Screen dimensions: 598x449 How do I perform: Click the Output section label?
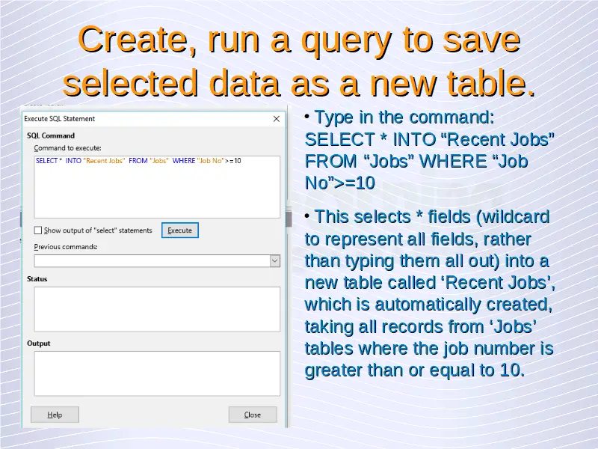click(x=39, y=343)
